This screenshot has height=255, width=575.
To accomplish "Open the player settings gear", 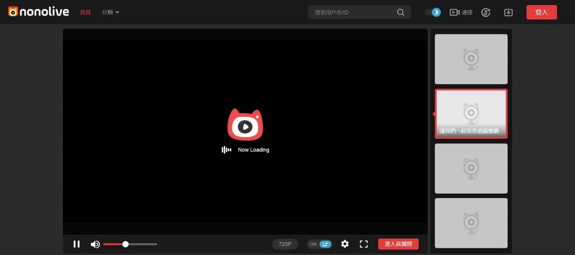I will tap(345, 244).
